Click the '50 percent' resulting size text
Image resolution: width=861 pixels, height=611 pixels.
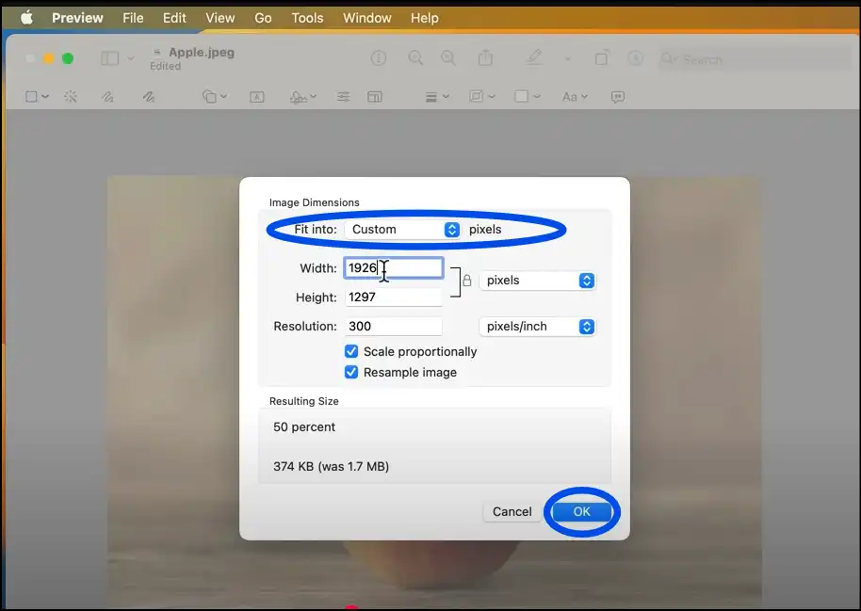click(x=304, y=427)
